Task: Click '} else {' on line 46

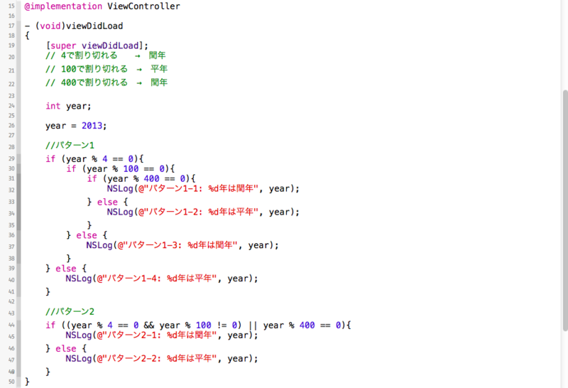Action: [66, 349]
